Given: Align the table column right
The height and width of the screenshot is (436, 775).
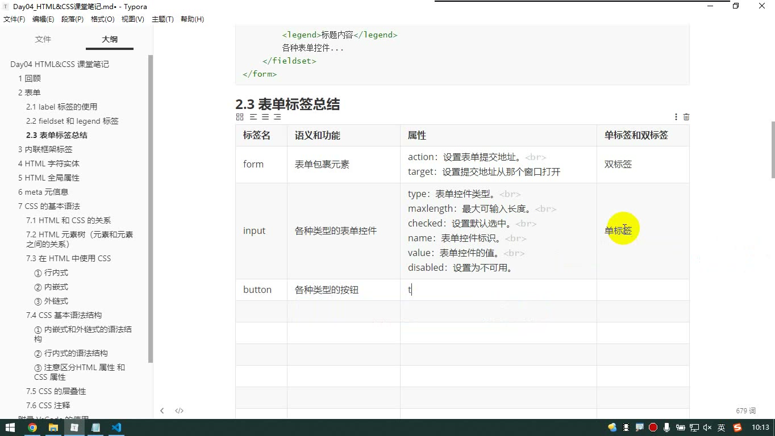Looking at the screenshot, I should (277, 117).
